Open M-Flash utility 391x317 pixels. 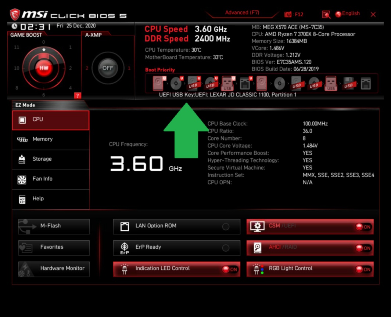pyautogui.click(x=54, y=226)
